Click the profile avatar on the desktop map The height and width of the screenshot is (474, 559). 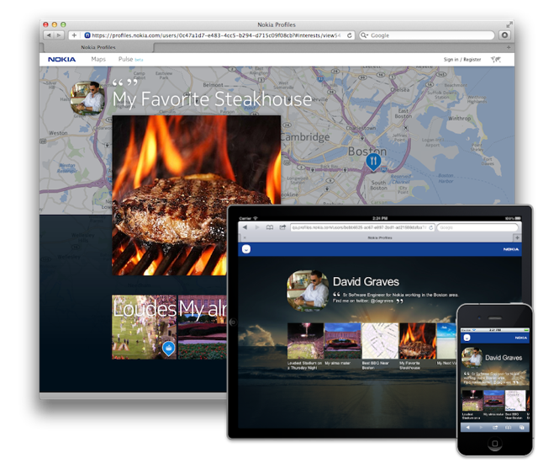pos(87,99)
